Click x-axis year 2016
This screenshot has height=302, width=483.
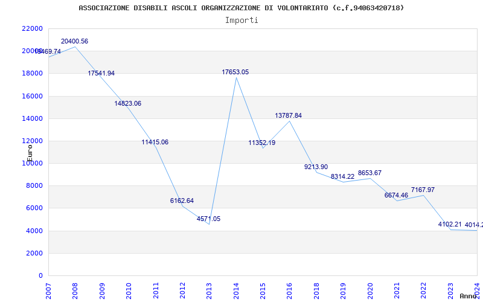click(x=290, y=291)
